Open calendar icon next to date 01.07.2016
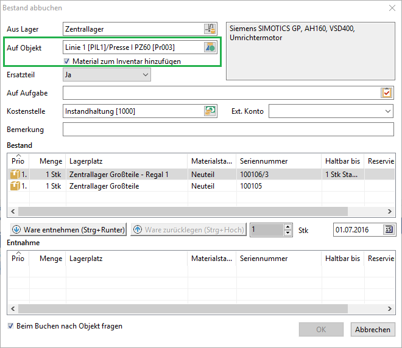Viewport: 402px width, 348px height. [389, 229]
